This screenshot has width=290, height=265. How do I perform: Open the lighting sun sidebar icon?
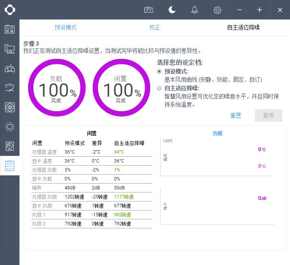tap(10, 127)
